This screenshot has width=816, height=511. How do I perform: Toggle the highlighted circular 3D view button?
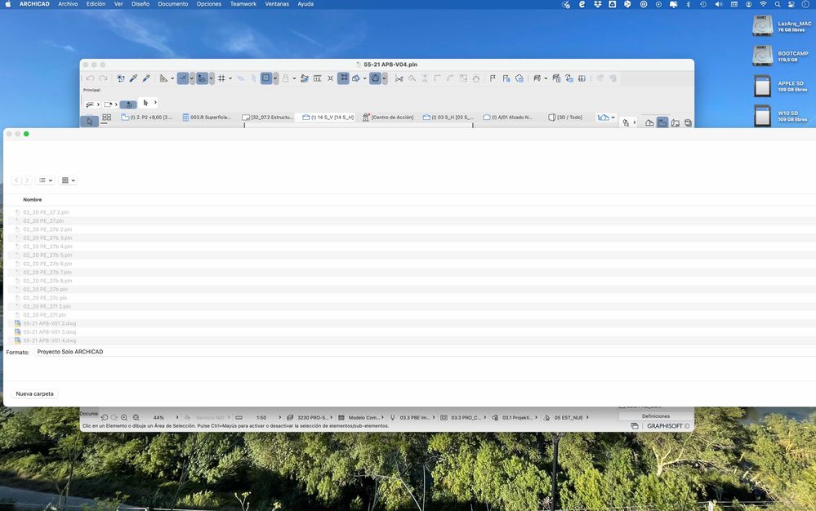click(375, 78)
